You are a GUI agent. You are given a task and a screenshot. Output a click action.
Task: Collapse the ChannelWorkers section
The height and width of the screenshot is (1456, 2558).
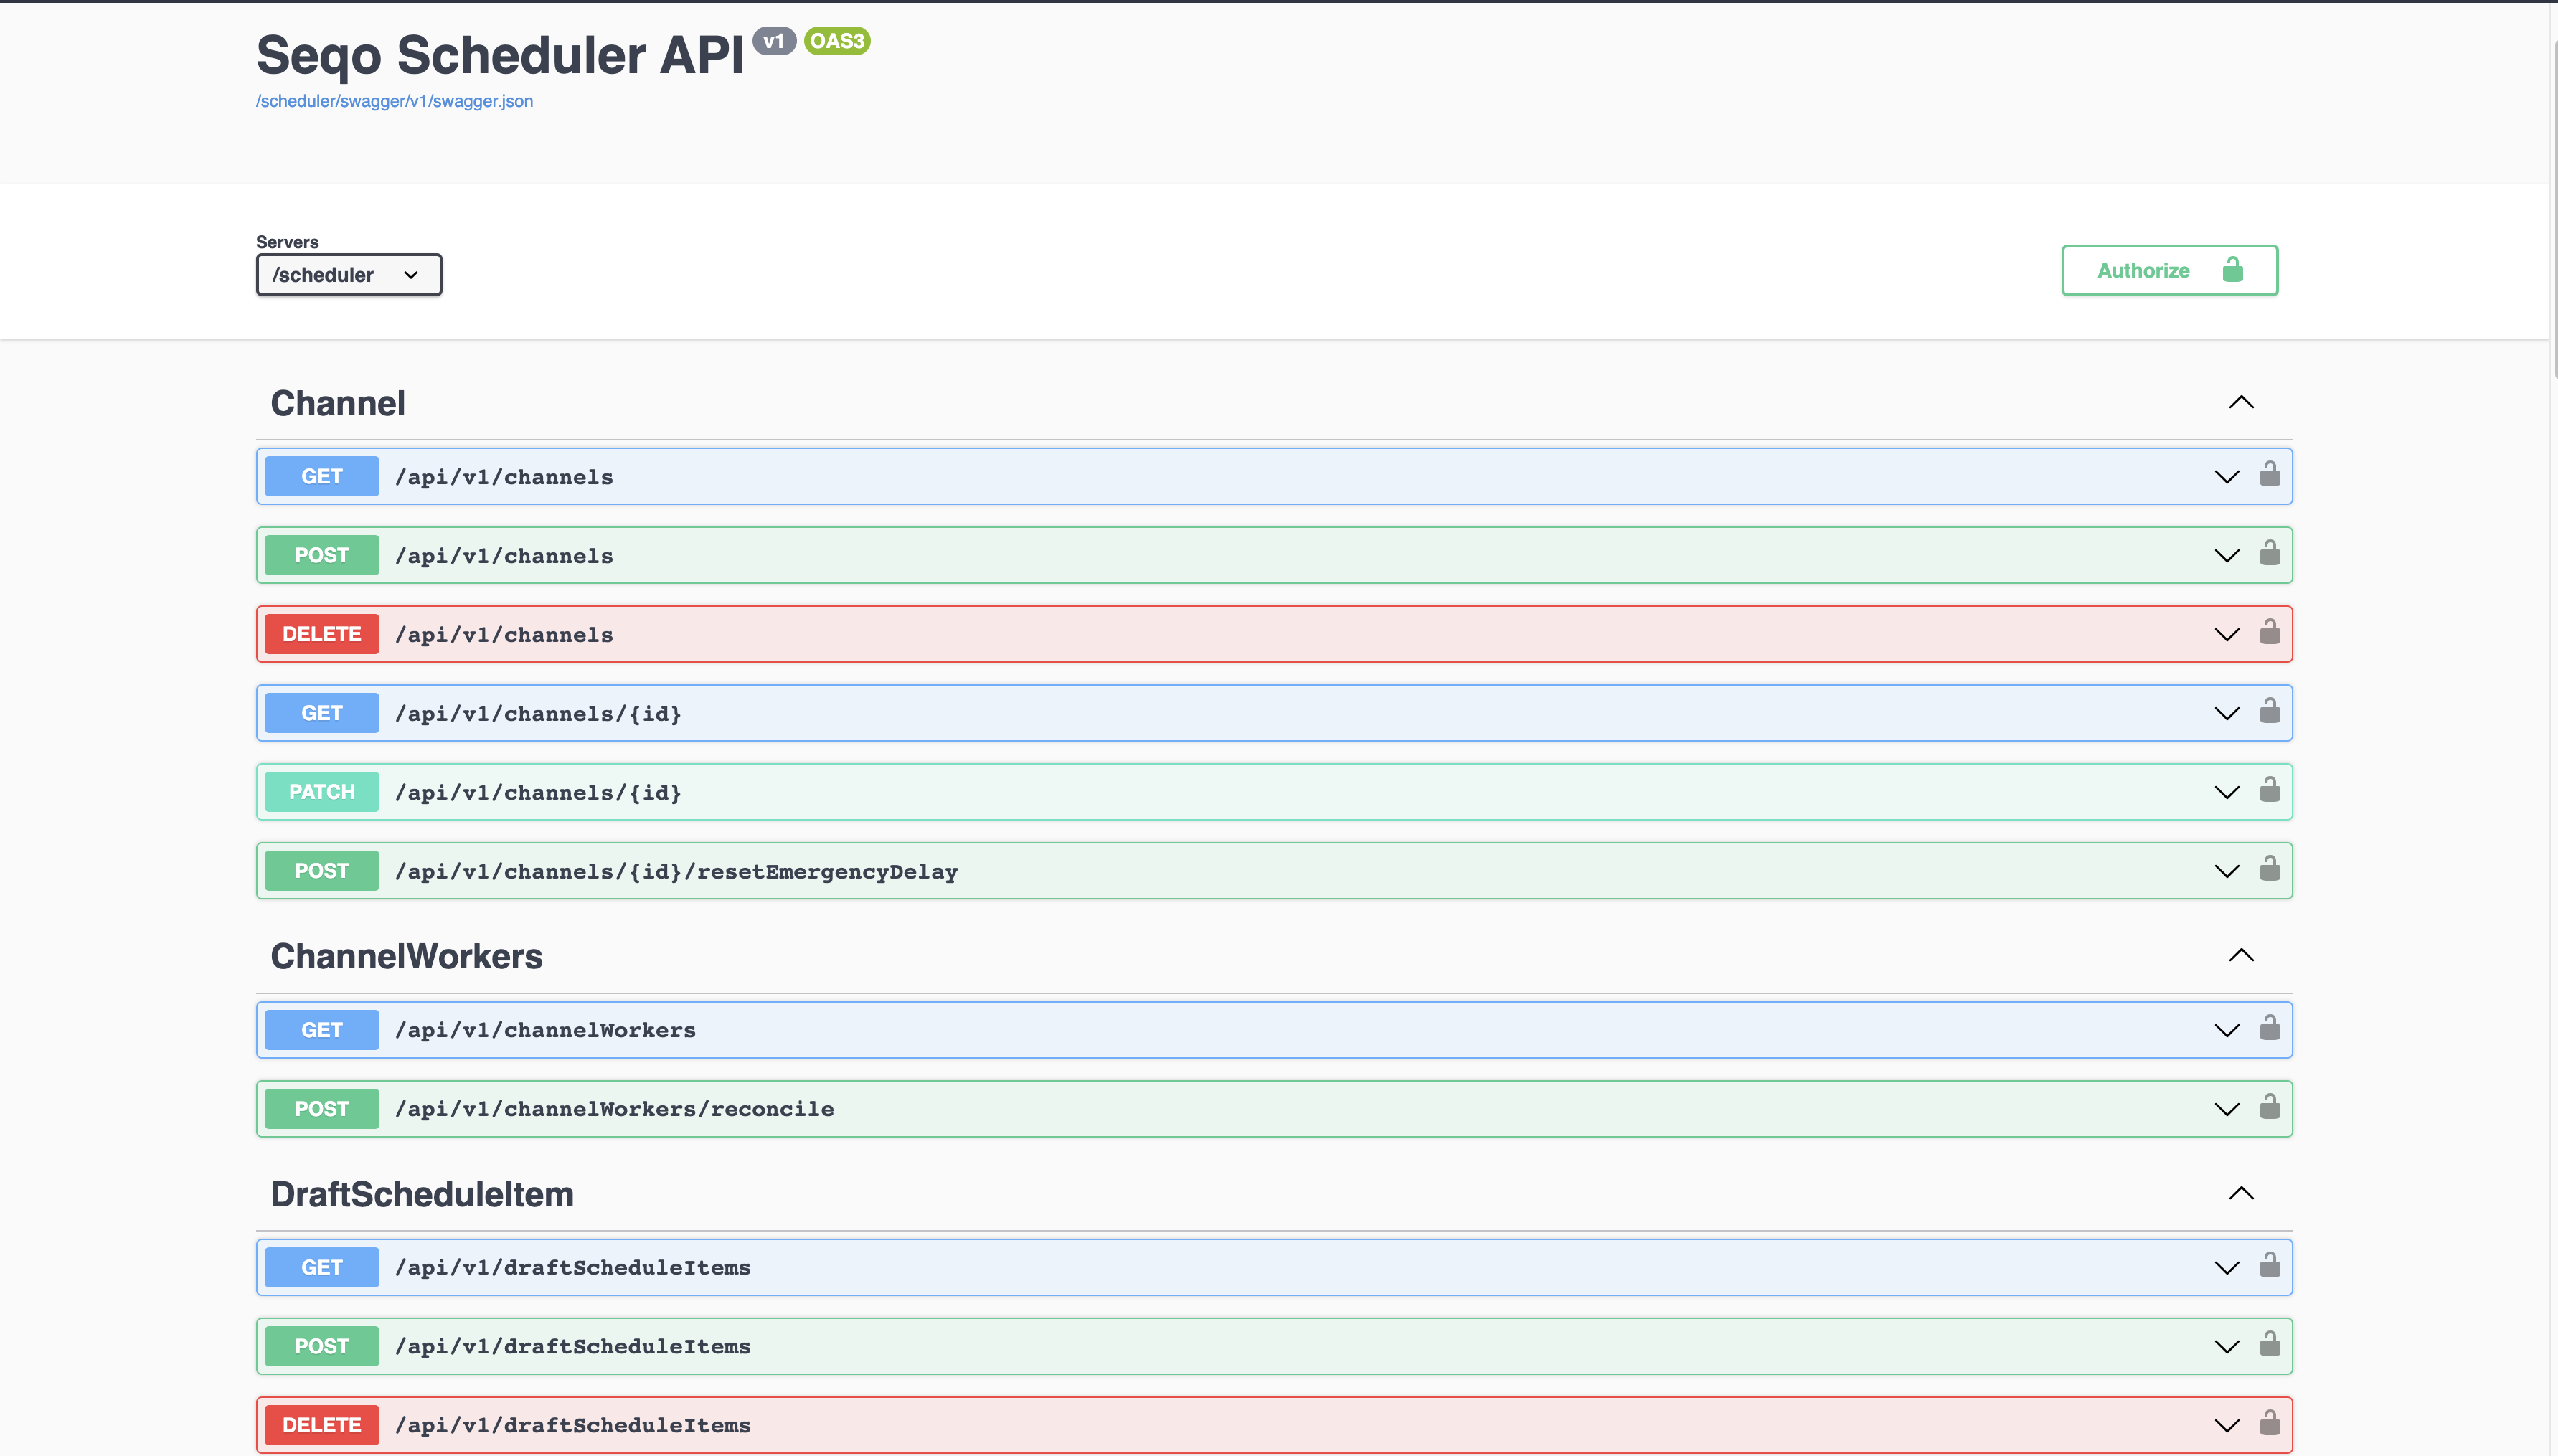click(2240, 956)
